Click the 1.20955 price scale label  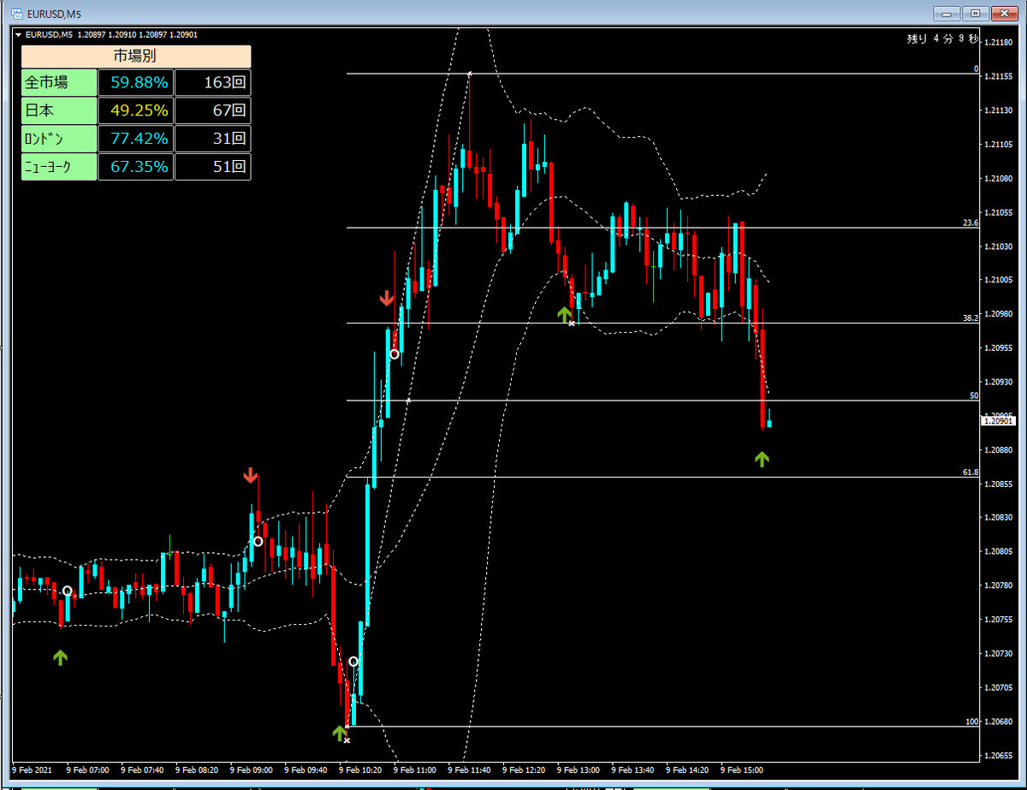(x=997, y=348)
